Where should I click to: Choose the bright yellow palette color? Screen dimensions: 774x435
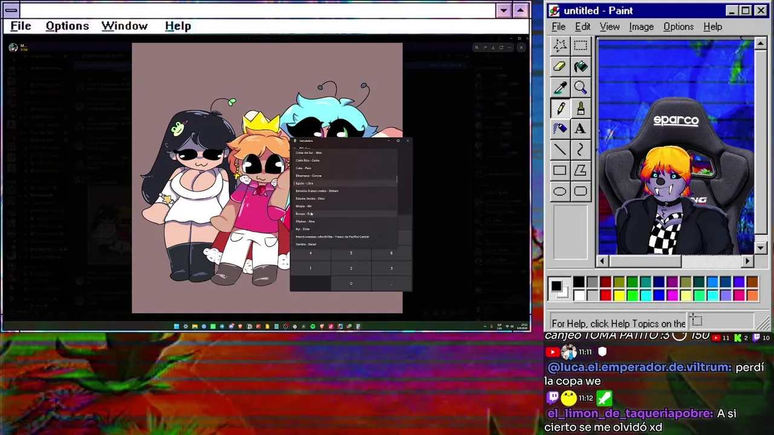pyautogui.click(x=619, y=295)
